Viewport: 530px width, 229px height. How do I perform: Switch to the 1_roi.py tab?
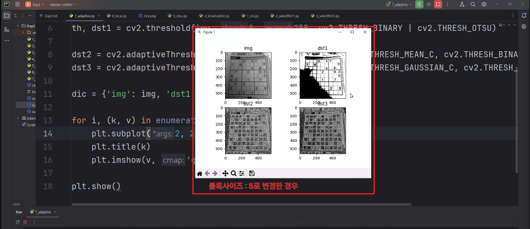click(x=250, y=16)
